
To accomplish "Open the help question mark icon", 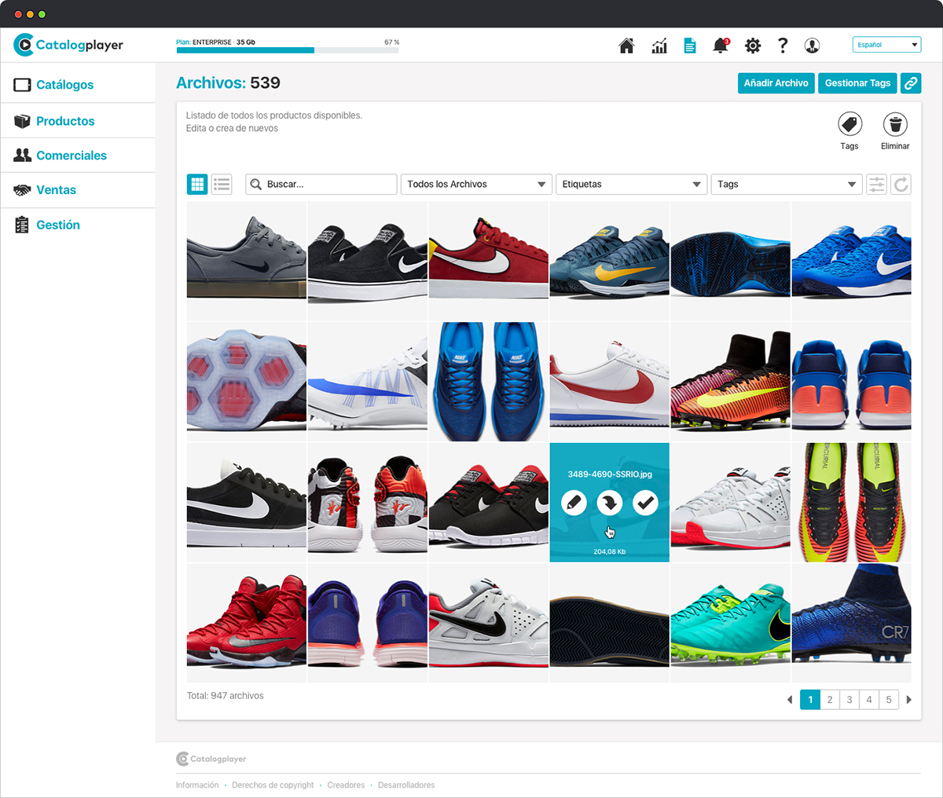I will (x=783, y=46).
